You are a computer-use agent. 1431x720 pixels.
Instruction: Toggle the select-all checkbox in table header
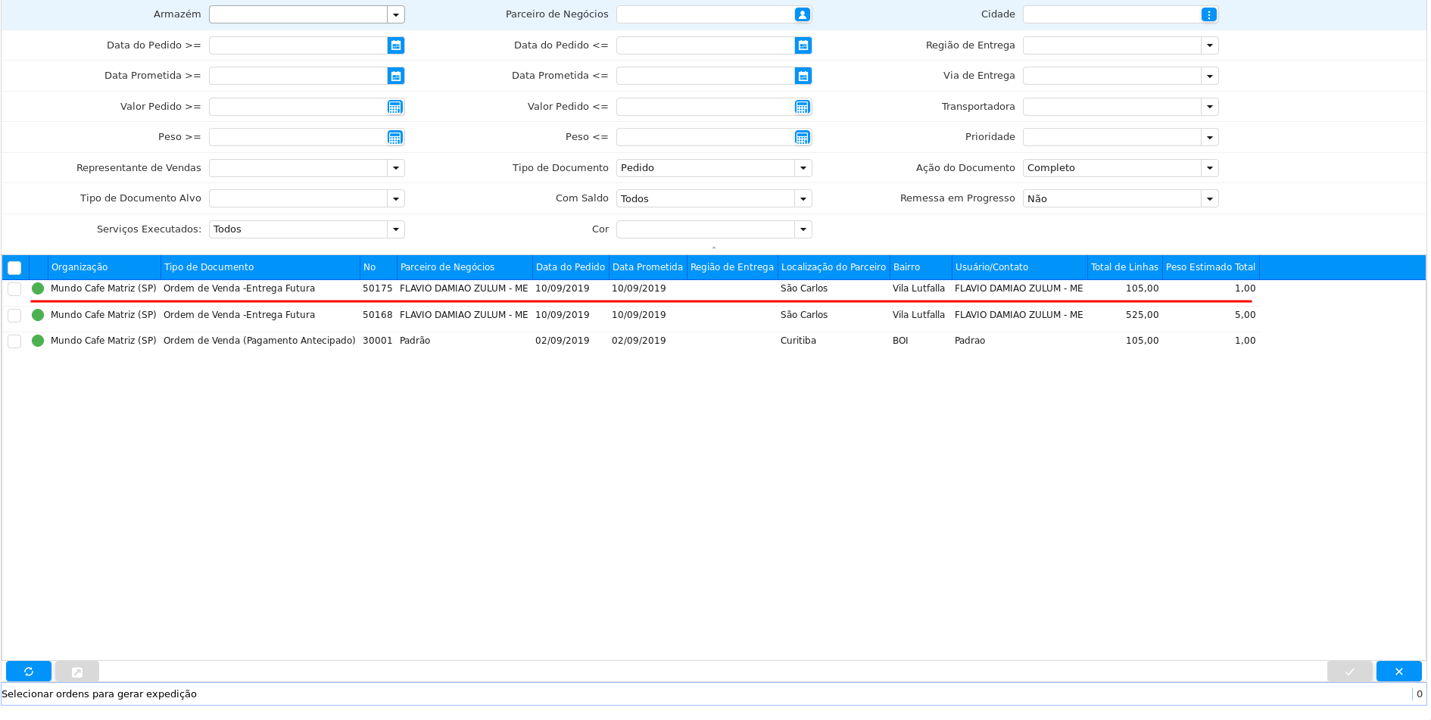point(14,267)
